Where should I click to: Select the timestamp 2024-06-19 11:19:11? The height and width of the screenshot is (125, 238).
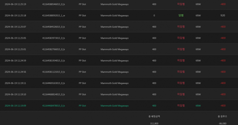(x=15, y=83)
